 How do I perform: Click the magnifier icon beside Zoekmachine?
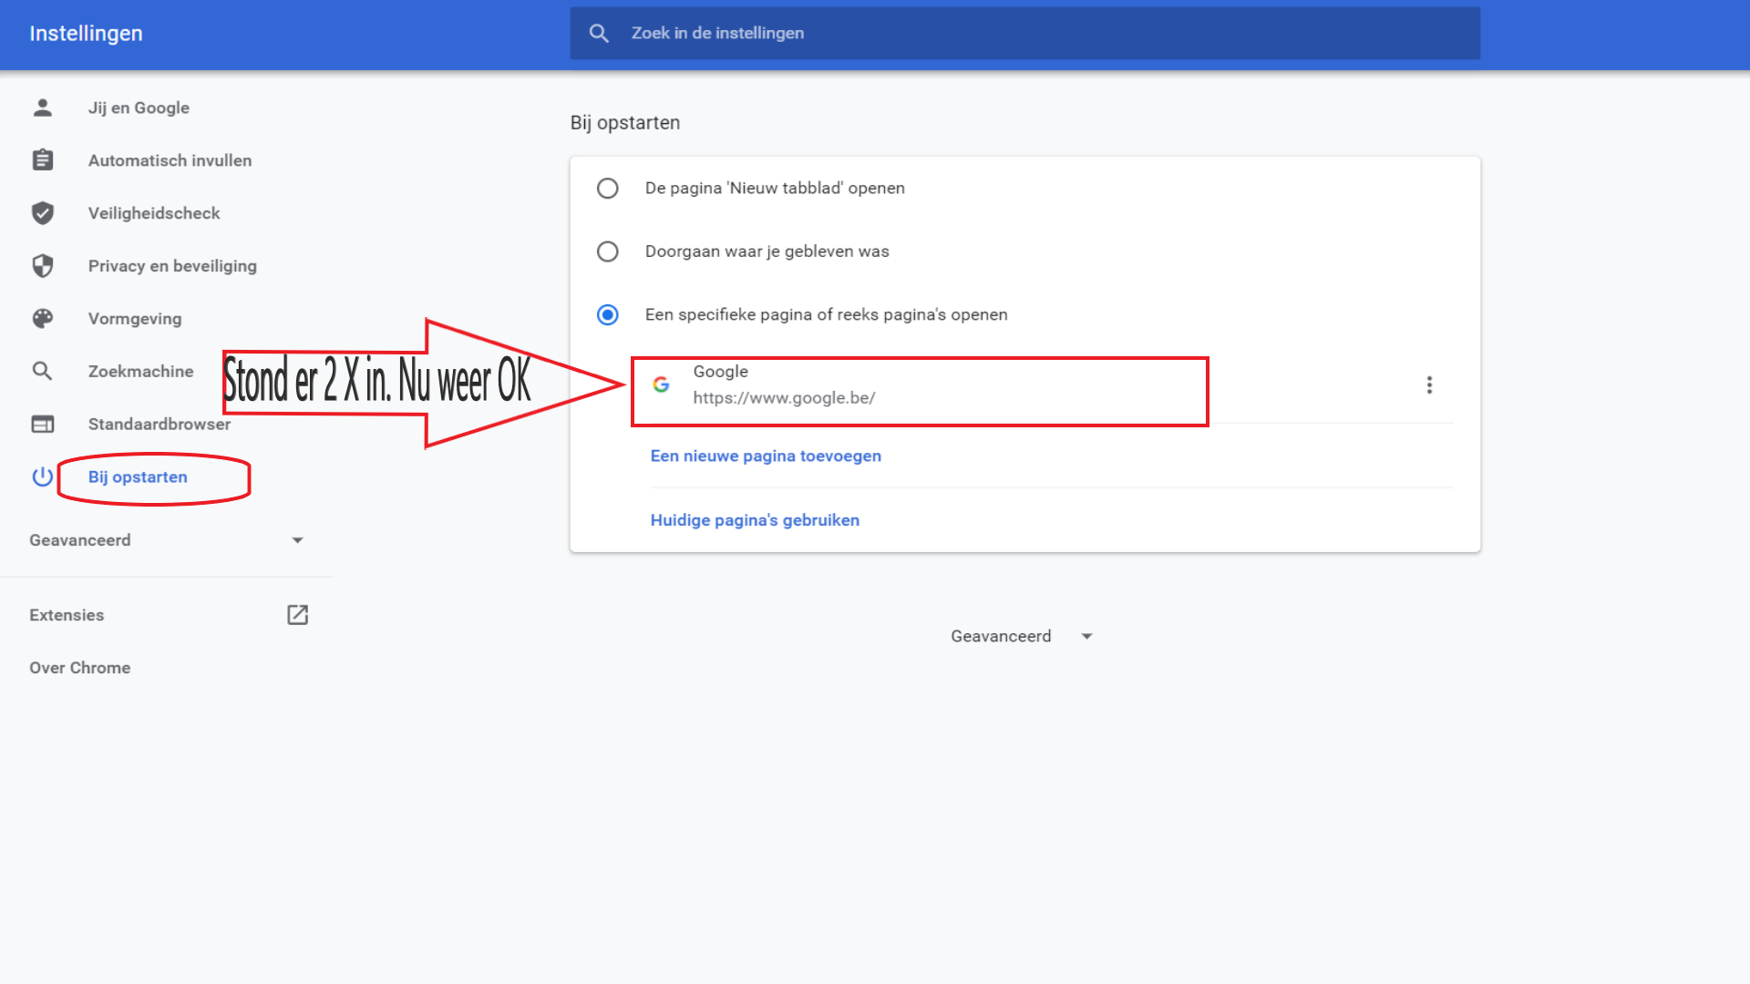42,371
